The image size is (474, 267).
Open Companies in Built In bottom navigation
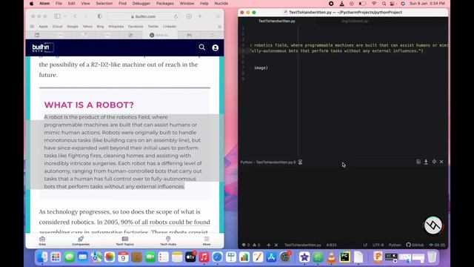click(81, 241)
